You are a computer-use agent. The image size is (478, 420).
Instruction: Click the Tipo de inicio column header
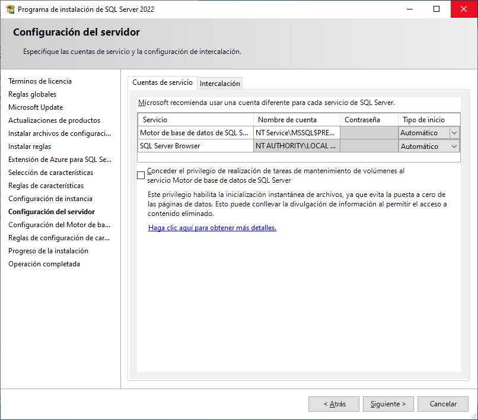428,119
